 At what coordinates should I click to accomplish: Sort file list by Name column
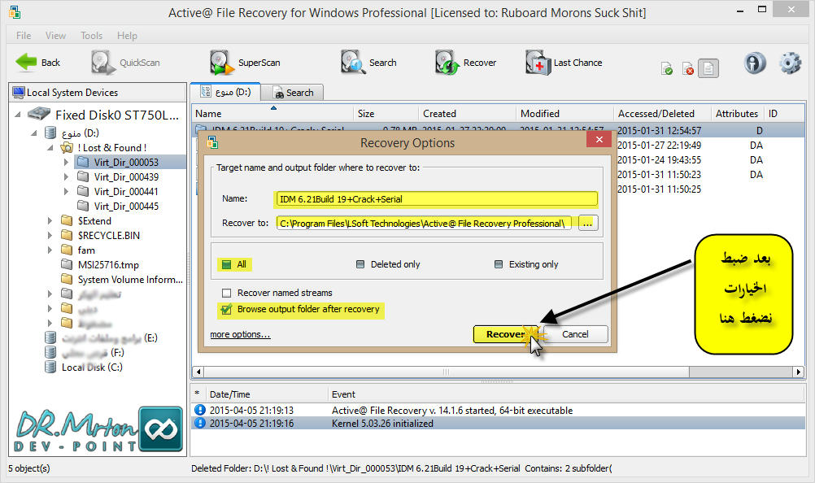pos(272,113)
